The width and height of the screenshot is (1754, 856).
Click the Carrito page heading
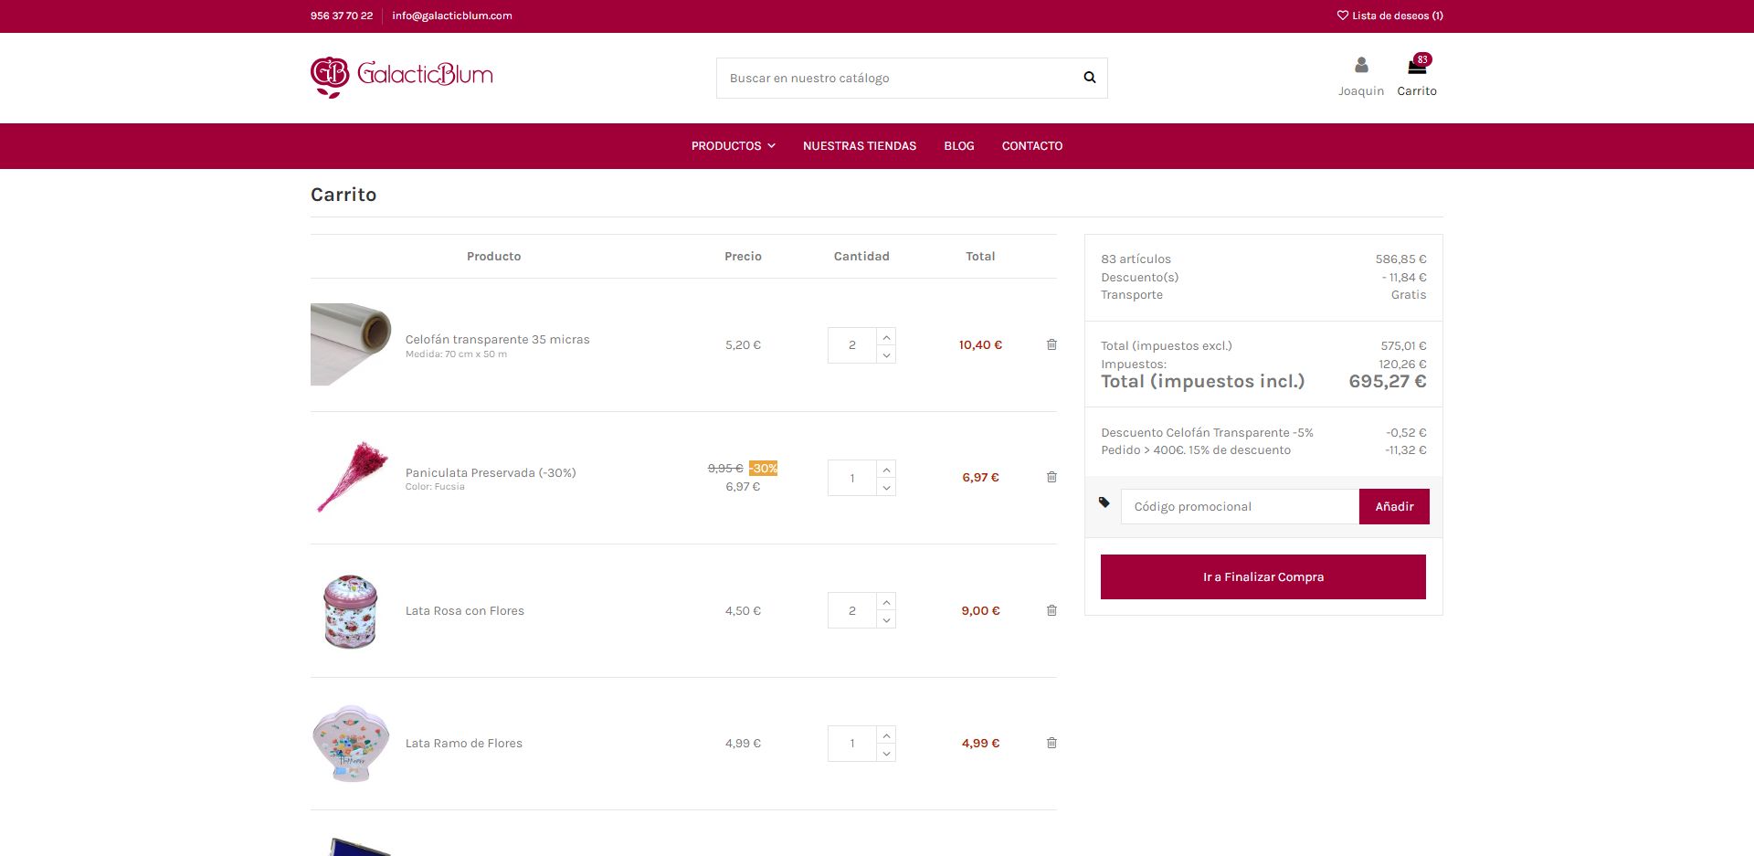tap(343, 194)
